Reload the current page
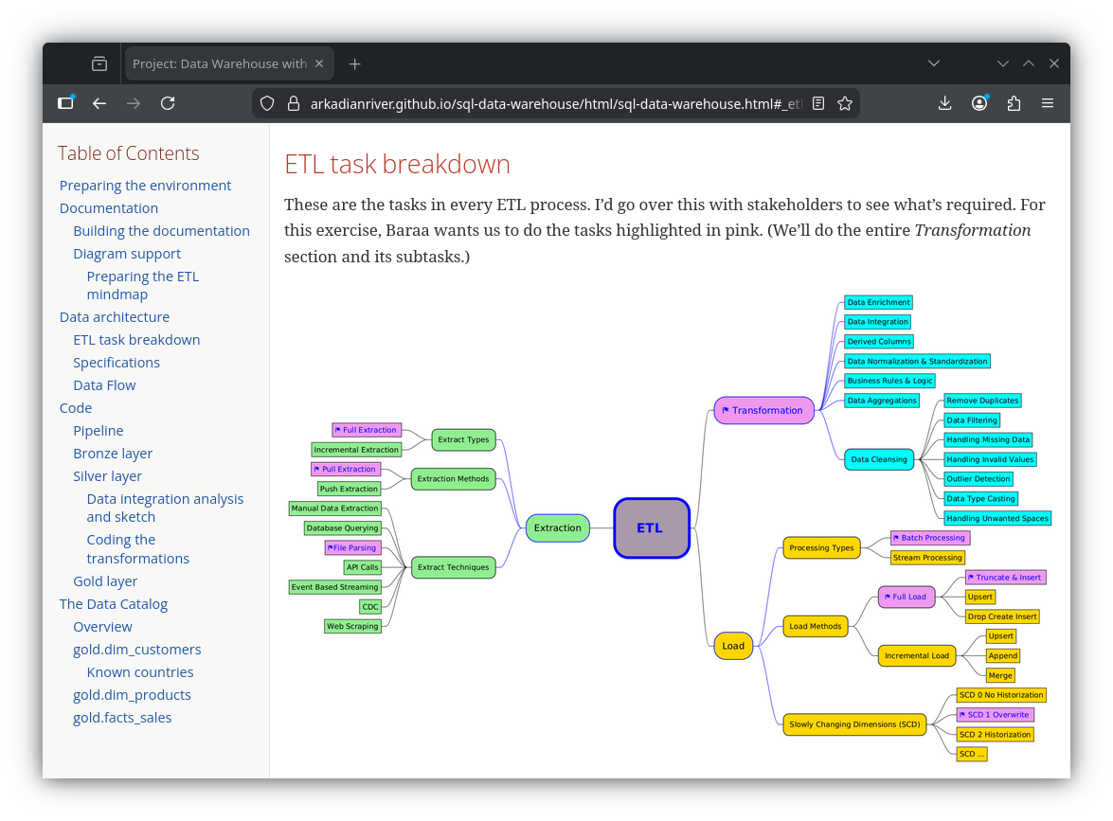Viewport: 1113px width, 821px height. 168,103
